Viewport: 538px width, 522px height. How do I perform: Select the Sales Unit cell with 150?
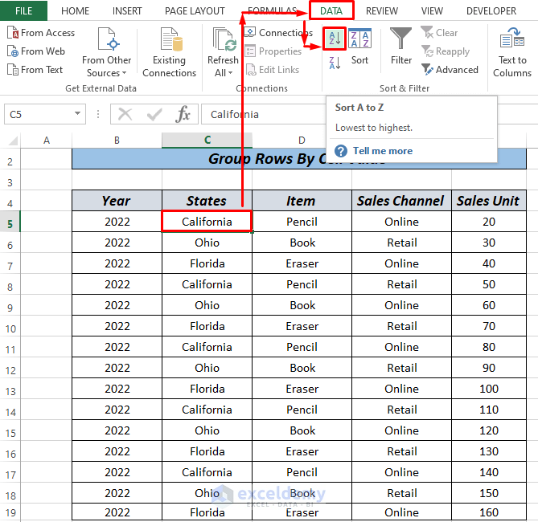pyautogui.click(x=488, y=493)
